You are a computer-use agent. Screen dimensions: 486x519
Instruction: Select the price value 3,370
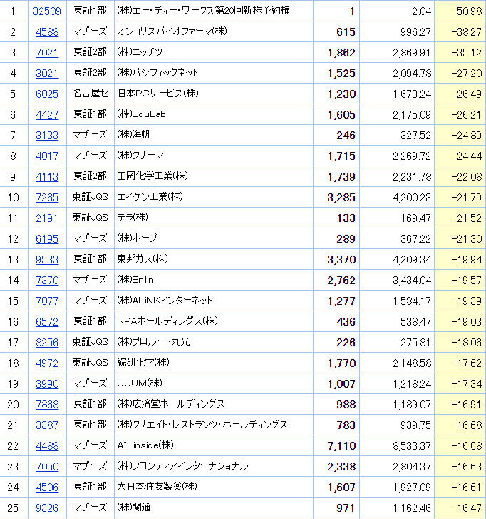tap(341, 260)
